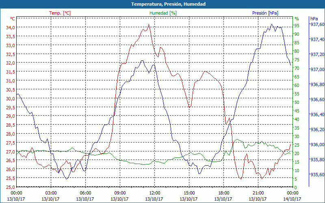Click green '85' on the humidity axis
Screen dimensions: 325x203
(297, 43)
